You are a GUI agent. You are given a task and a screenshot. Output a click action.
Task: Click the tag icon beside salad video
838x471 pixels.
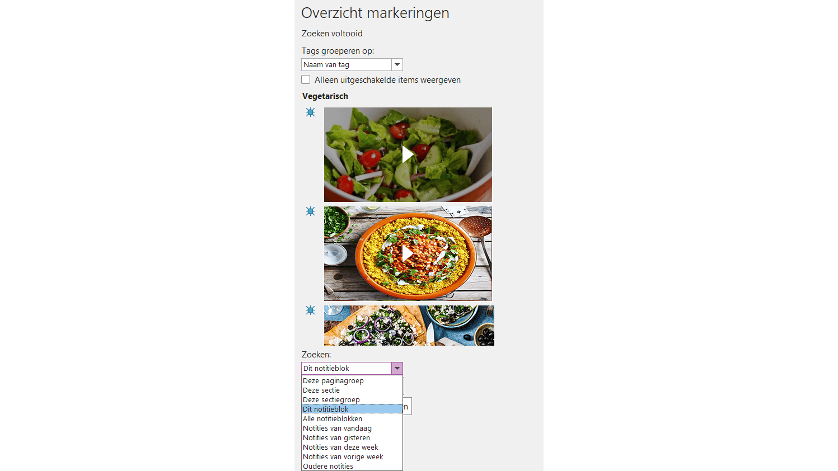[x=310, y=112]
